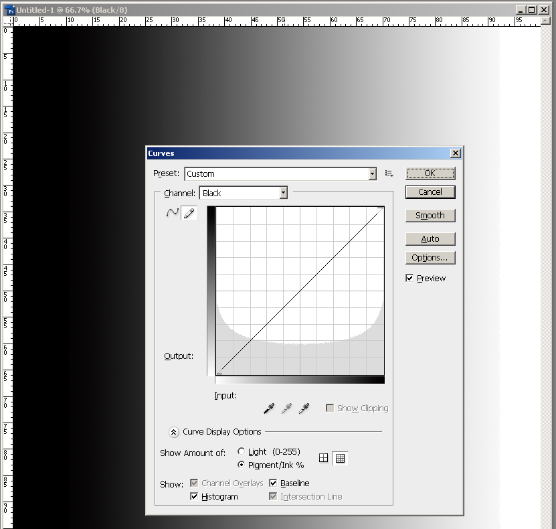The image size is (556, 529).
Task: Click the "Output:" label
Action: click(179, 356)
